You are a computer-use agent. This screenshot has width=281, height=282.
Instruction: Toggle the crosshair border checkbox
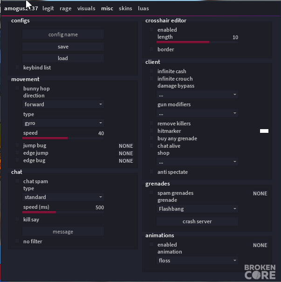click(151, 49)
